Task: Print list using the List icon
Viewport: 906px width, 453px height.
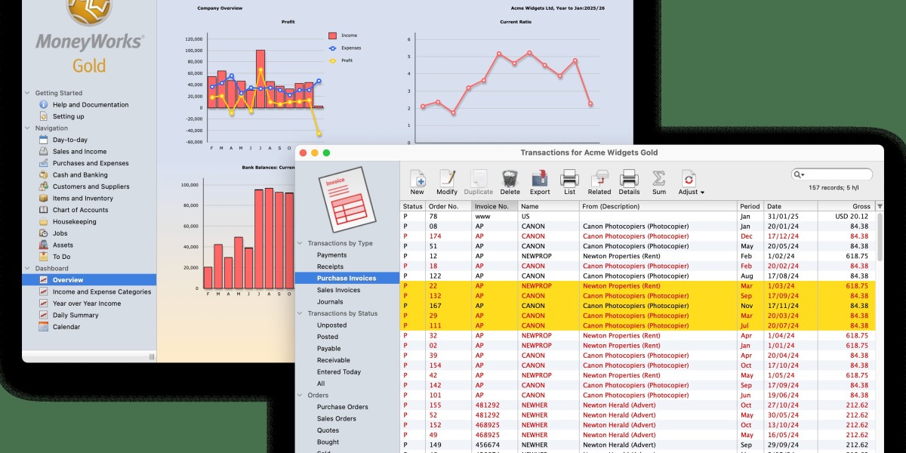Action: point(569,182)
